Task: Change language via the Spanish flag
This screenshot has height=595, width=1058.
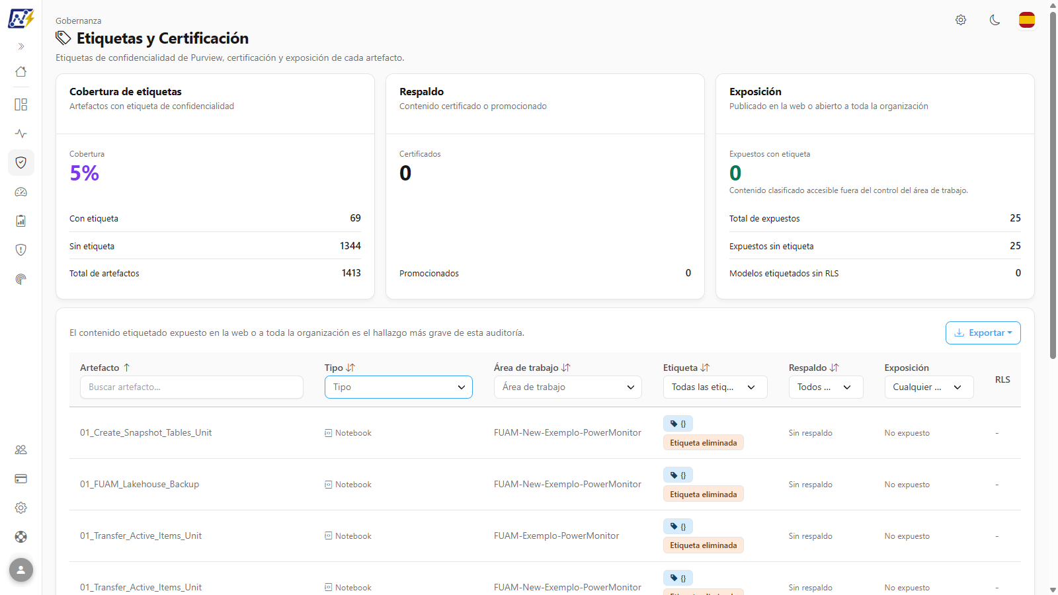Action: (x=1027, y=20)
